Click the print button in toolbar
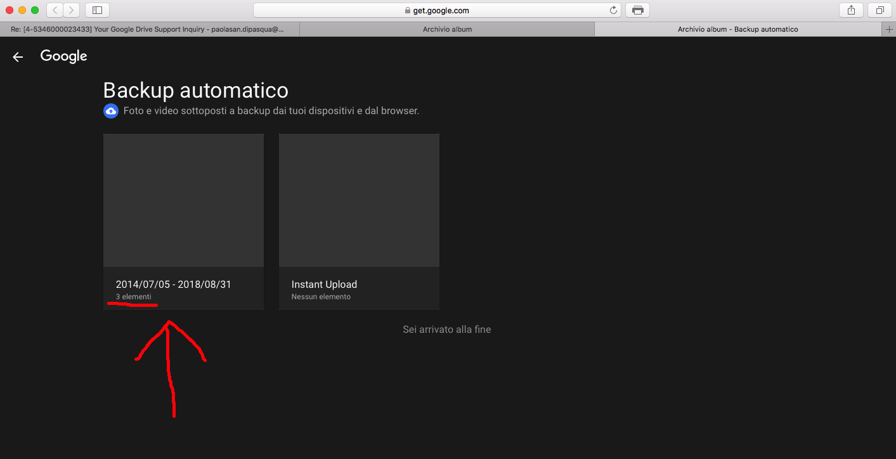 (637, 10)
